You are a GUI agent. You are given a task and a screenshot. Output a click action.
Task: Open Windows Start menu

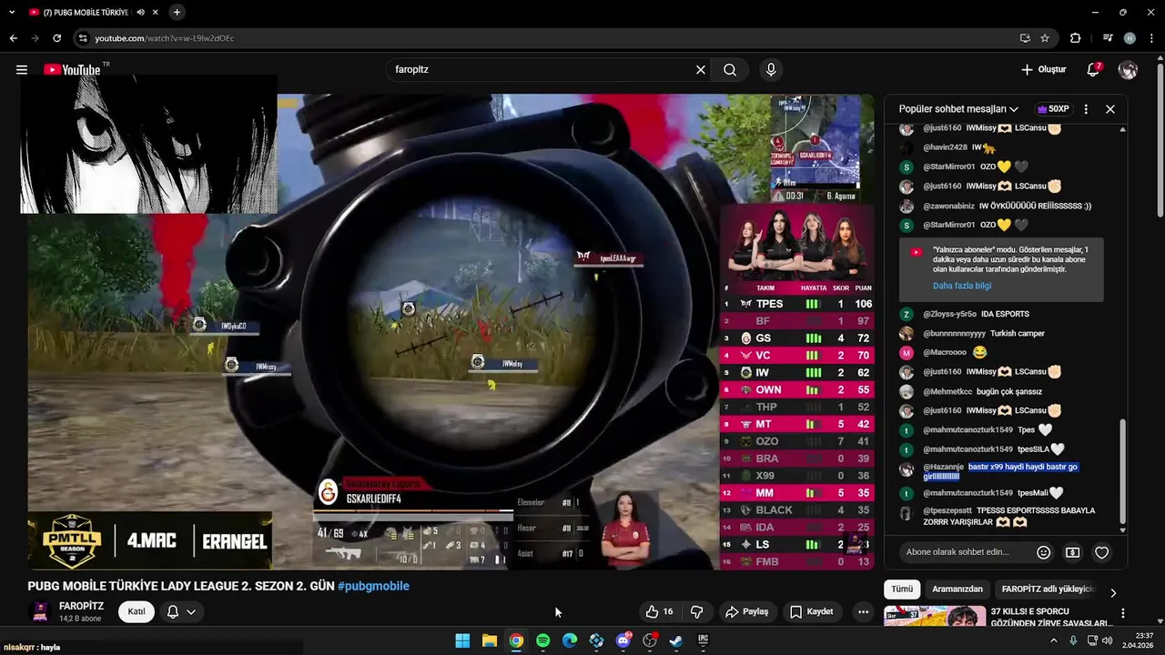pyautogui.click(x=462, y=640)
